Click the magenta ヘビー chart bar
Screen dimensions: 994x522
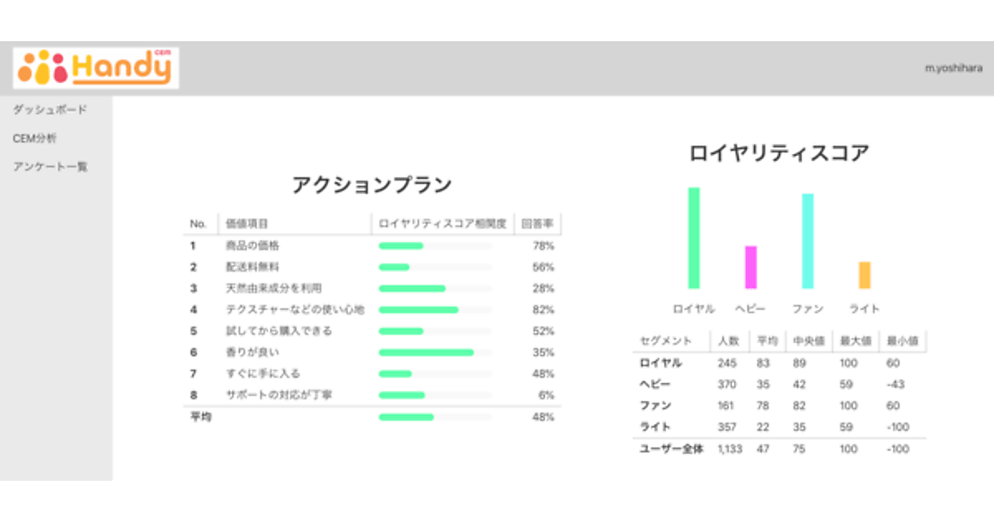coord(750,267)
